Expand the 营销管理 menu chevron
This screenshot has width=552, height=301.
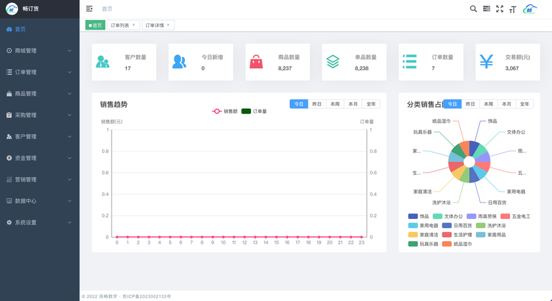(x=70, y=180)
